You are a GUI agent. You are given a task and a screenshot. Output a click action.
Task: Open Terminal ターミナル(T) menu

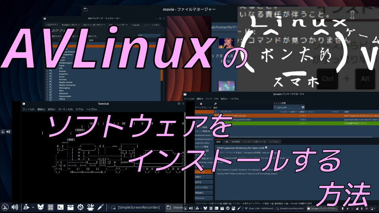coord(66,109)
